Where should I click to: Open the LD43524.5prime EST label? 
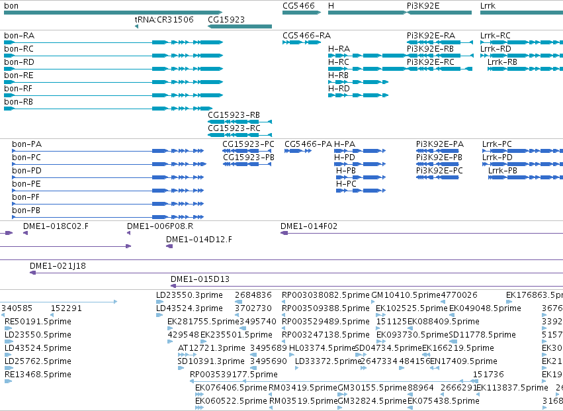pyautogui.click(x=38, y=348)
